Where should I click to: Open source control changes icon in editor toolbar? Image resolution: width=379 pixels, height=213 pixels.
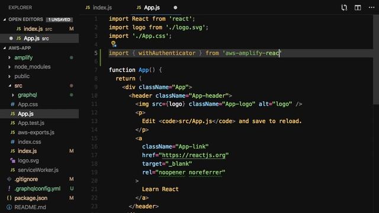(344, 8)
